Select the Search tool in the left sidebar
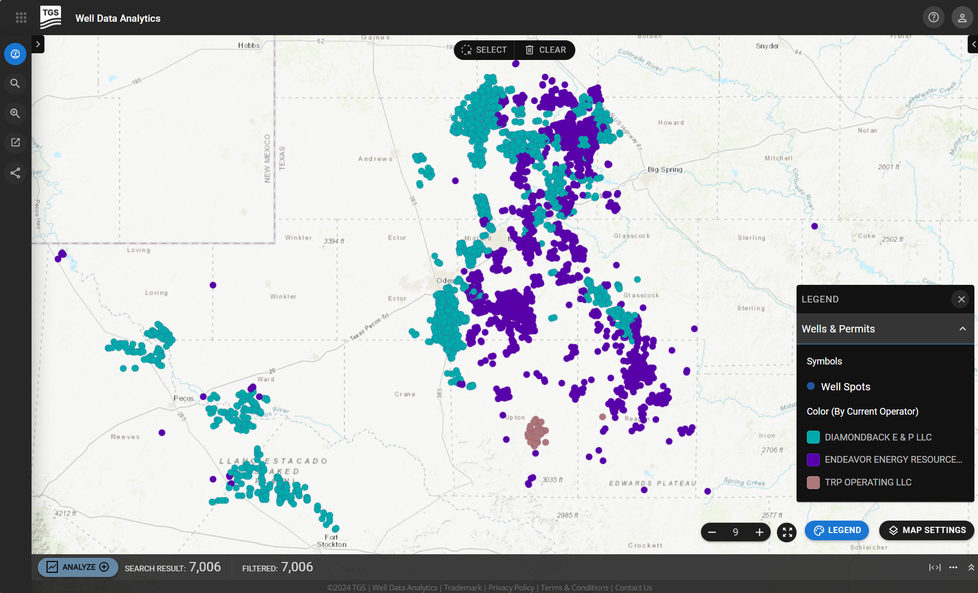Viewport: 978px width, 593px height. (x=15, y=83)
